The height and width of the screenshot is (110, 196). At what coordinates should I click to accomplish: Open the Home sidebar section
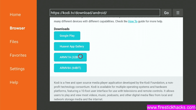tap(15, 15)
